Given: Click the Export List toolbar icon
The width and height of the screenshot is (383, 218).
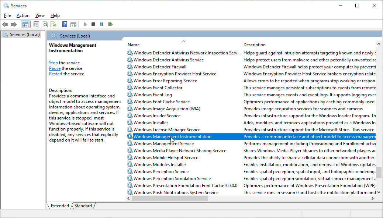Looking at the screenshot, I should coord(54,24).
